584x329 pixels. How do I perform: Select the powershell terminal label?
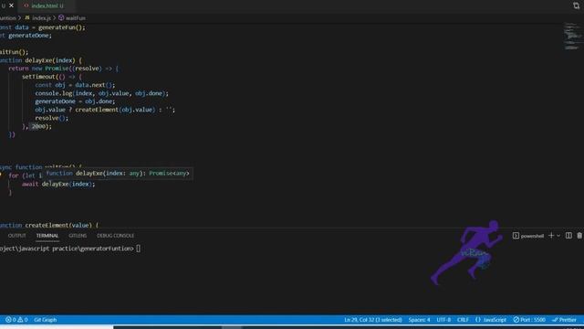(532, 236)
